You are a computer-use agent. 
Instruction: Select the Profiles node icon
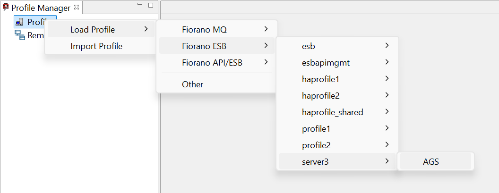(19, 22)
